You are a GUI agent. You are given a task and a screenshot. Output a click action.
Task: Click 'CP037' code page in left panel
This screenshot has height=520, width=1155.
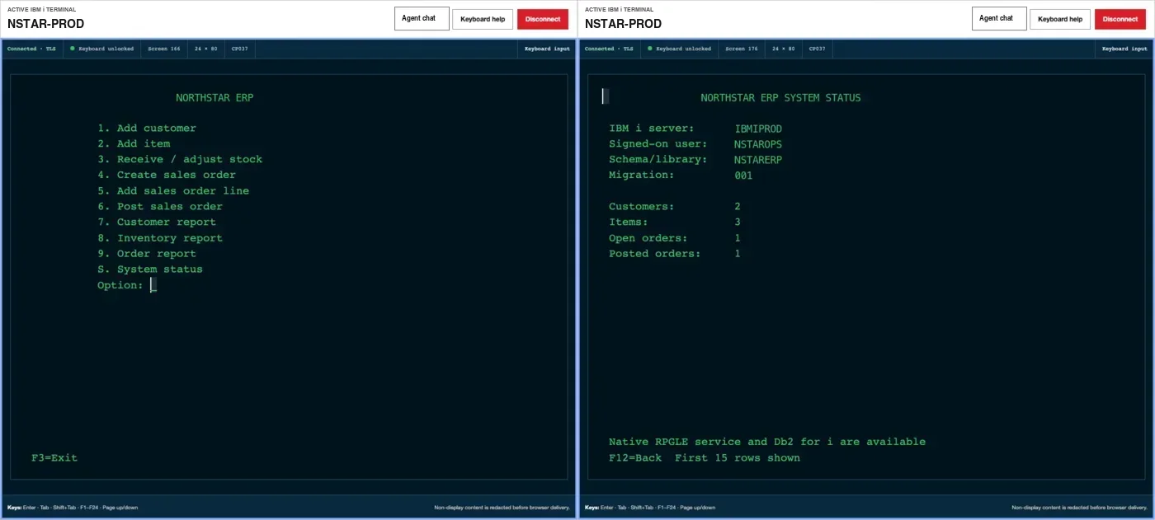(240, 49)
